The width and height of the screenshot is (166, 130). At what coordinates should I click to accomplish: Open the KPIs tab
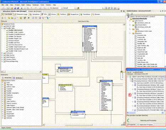[x=44, y=14]
